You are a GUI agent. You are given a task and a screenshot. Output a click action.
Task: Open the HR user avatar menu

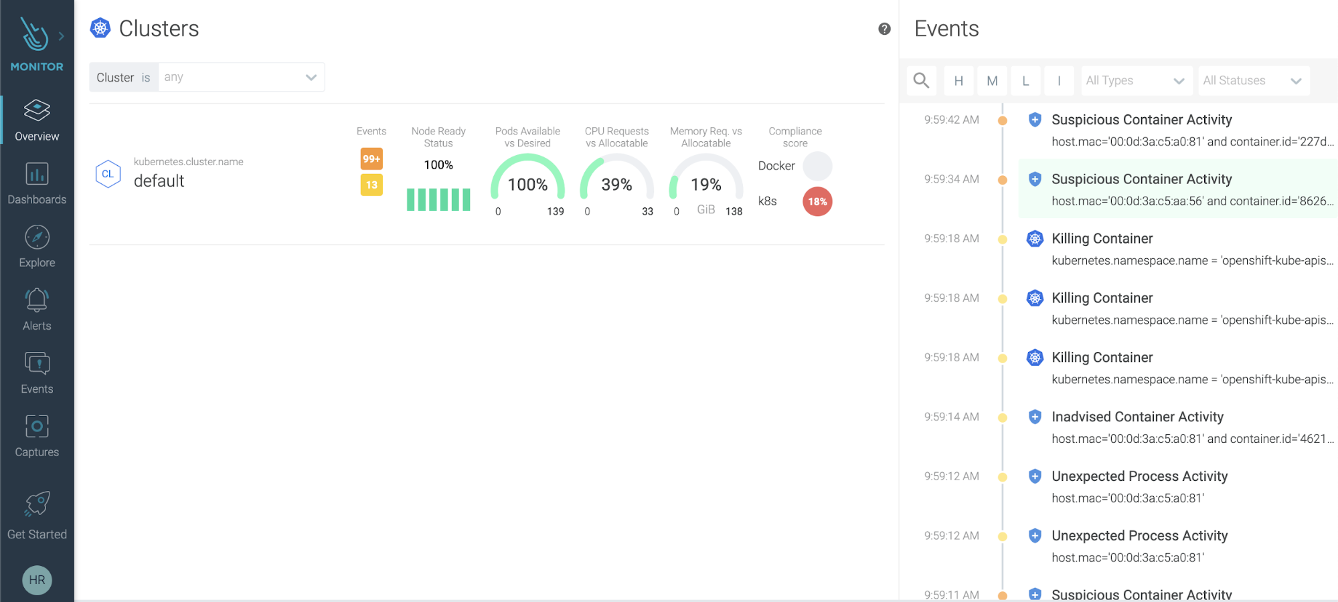tap(37, 580)
